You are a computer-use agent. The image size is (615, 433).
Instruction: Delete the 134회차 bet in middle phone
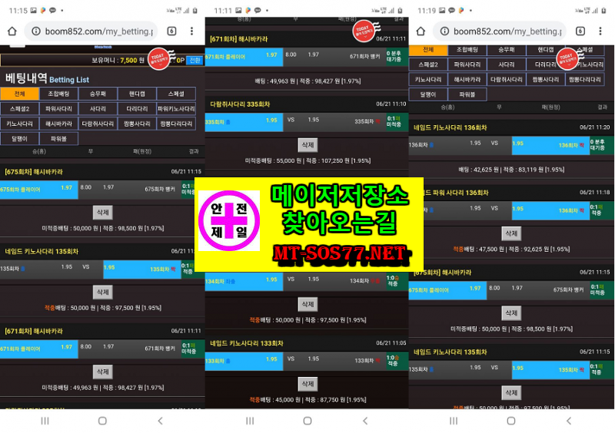[308, 304]
